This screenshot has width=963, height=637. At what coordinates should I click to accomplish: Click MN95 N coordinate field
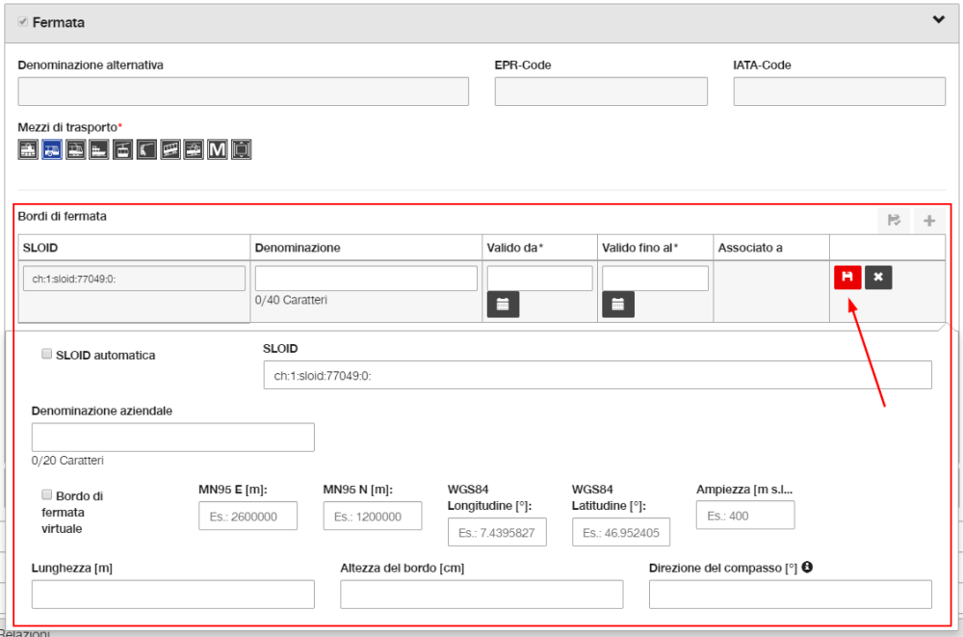tap(373, 516)
